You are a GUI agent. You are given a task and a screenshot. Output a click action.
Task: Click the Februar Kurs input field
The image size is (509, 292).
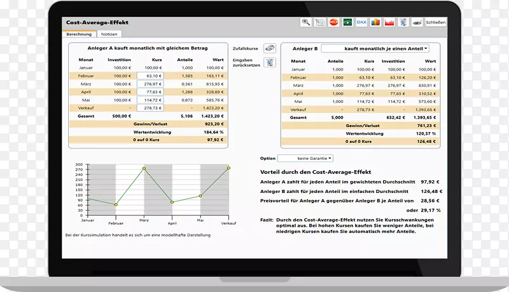click(150, 76)
